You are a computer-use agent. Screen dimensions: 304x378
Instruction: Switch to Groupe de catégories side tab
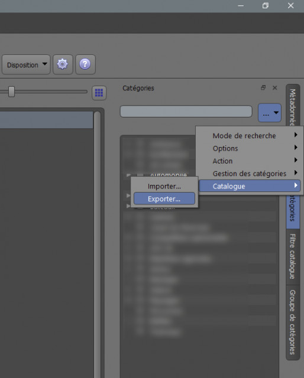tap(293, 322)
